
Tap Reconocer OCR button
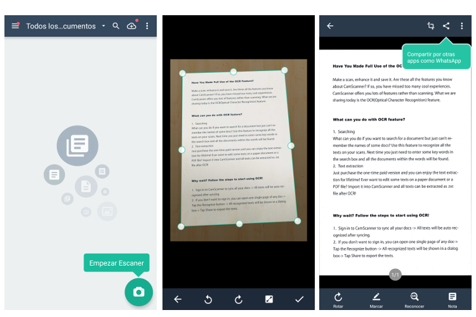click(x=414, y=299)
